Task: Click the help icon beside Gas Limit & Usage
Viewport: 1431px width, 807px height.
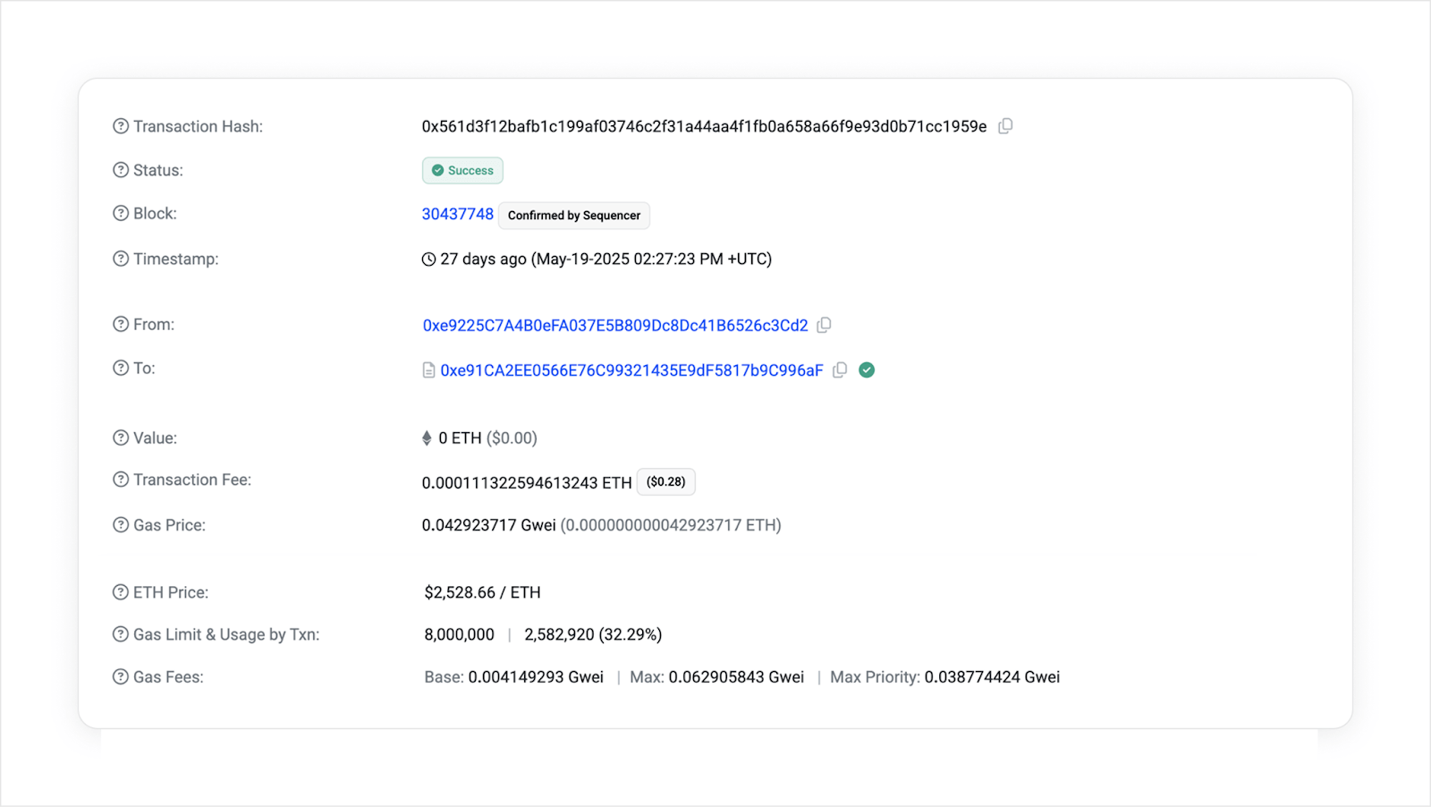Action: [120, 633]
